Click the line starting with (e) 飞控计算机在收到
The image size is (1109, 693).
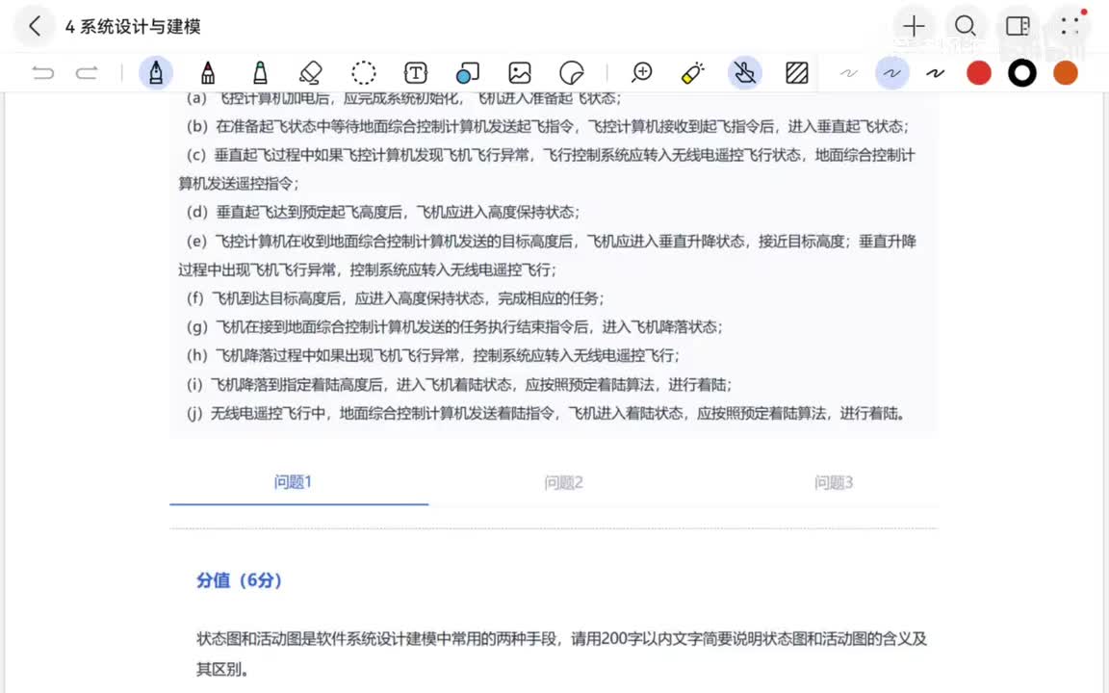tap(548, 255)
